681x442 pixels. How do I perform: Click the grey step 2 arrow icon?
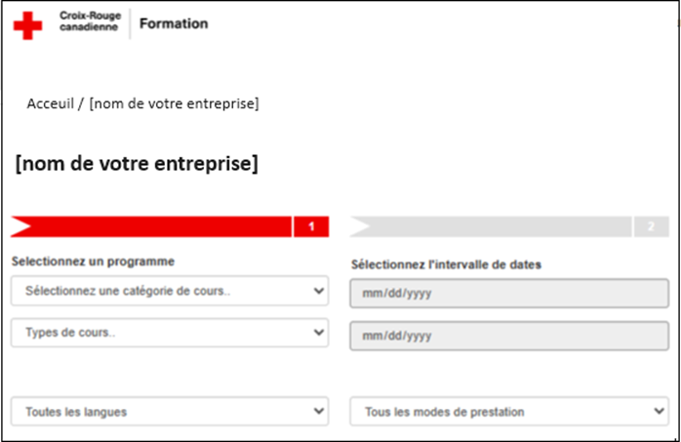point(360,226)
